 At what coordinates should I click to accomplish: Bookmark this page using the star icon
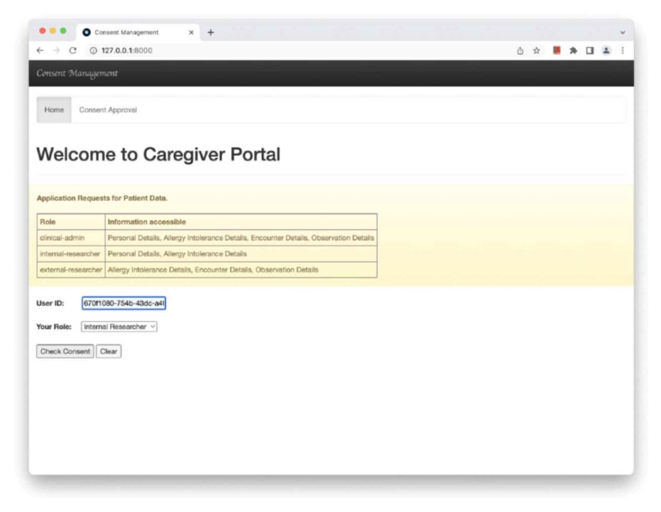click(x=536, y=50)
